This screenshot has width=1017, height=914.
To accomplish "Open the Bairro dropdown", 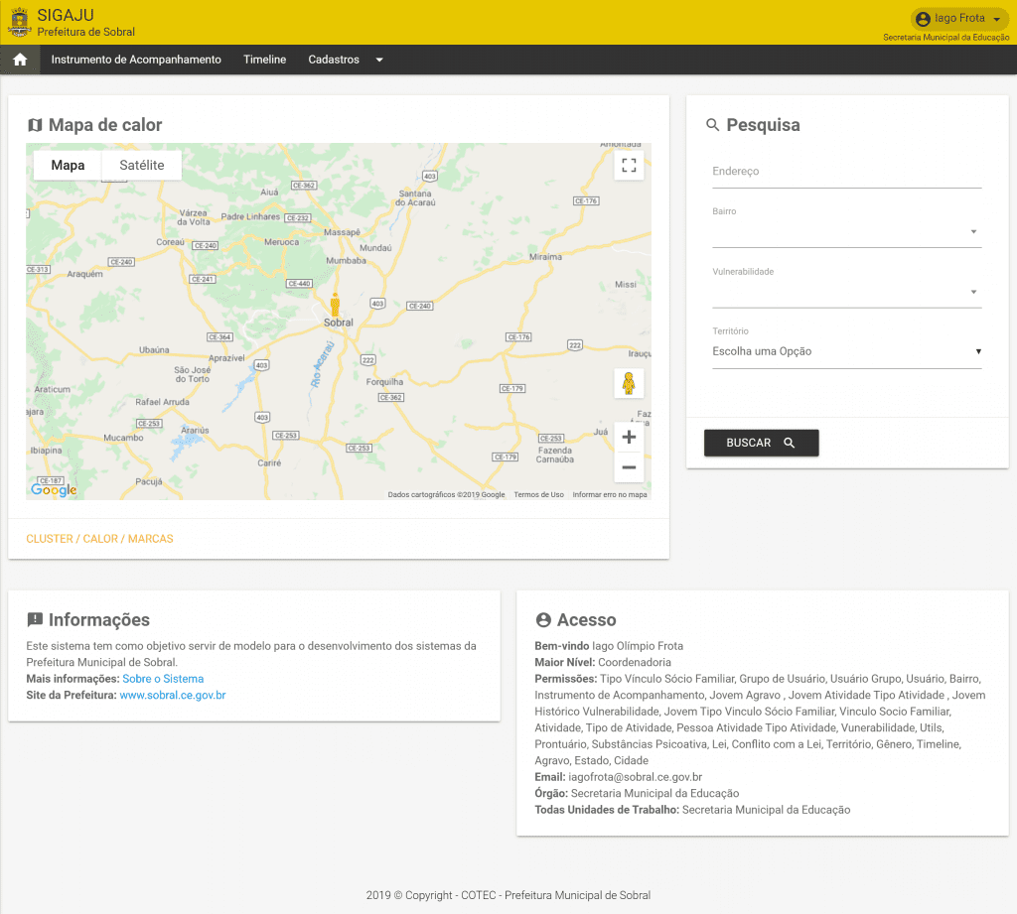I will click(x=846, y=232).
